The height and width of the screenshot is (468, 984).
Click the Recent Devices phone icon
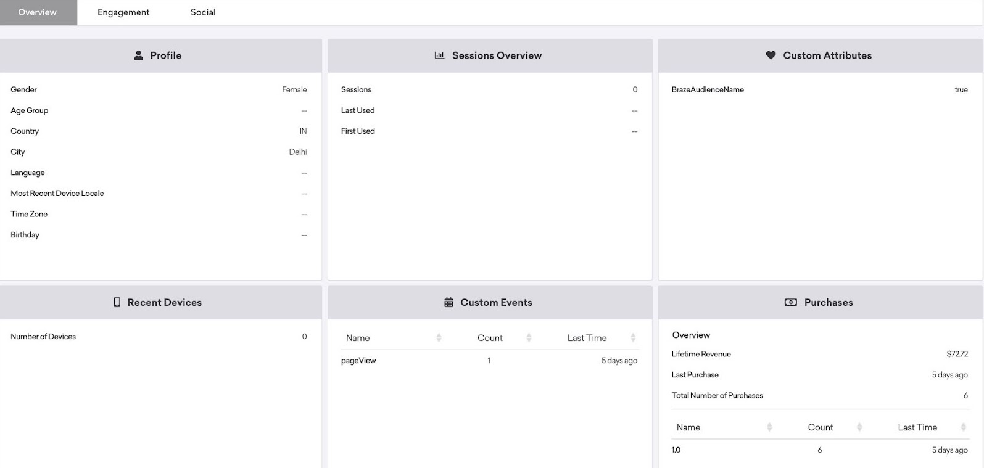[x=117, y=302]
